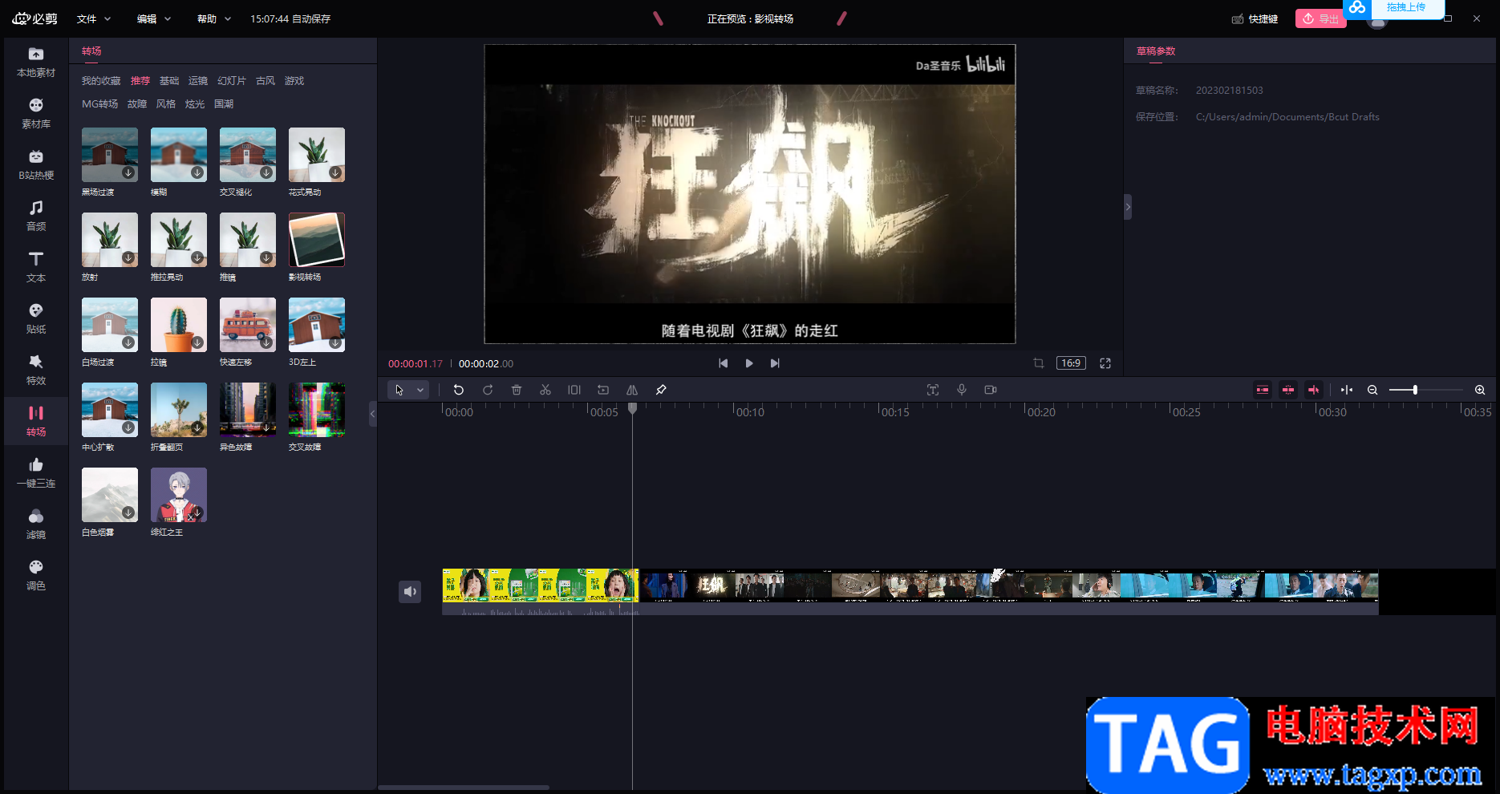Switch to the 基础 transitions category
Screen dimensions: 1500x794
[169, 81]
